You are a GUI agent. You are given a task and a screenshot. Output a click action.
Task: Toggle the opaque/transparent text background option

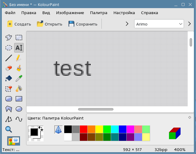(x=14, y=140)
